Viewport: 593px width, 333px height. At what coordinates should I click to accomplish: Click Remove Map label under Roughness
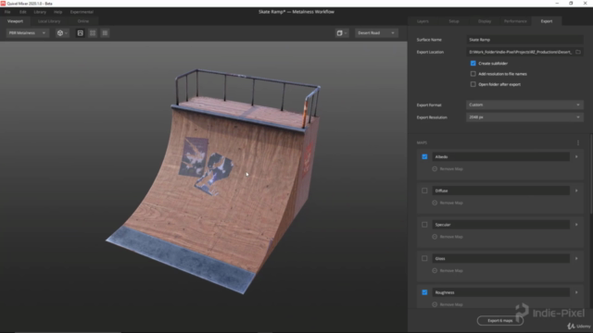[x=451, y=304]
